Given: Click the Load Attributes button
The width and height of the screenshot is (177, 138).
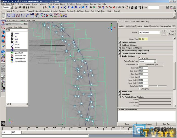Looking at the screenshot, I should click(147, 124).
